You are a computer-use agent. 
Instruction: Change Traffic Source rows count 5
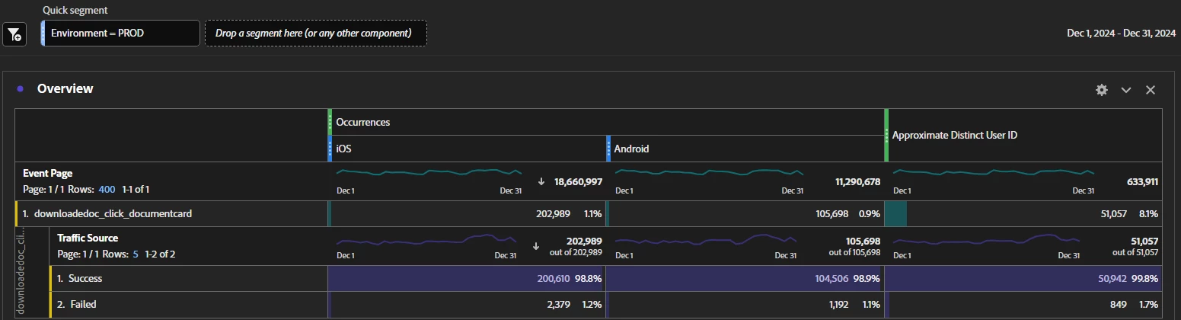point(136,254)
